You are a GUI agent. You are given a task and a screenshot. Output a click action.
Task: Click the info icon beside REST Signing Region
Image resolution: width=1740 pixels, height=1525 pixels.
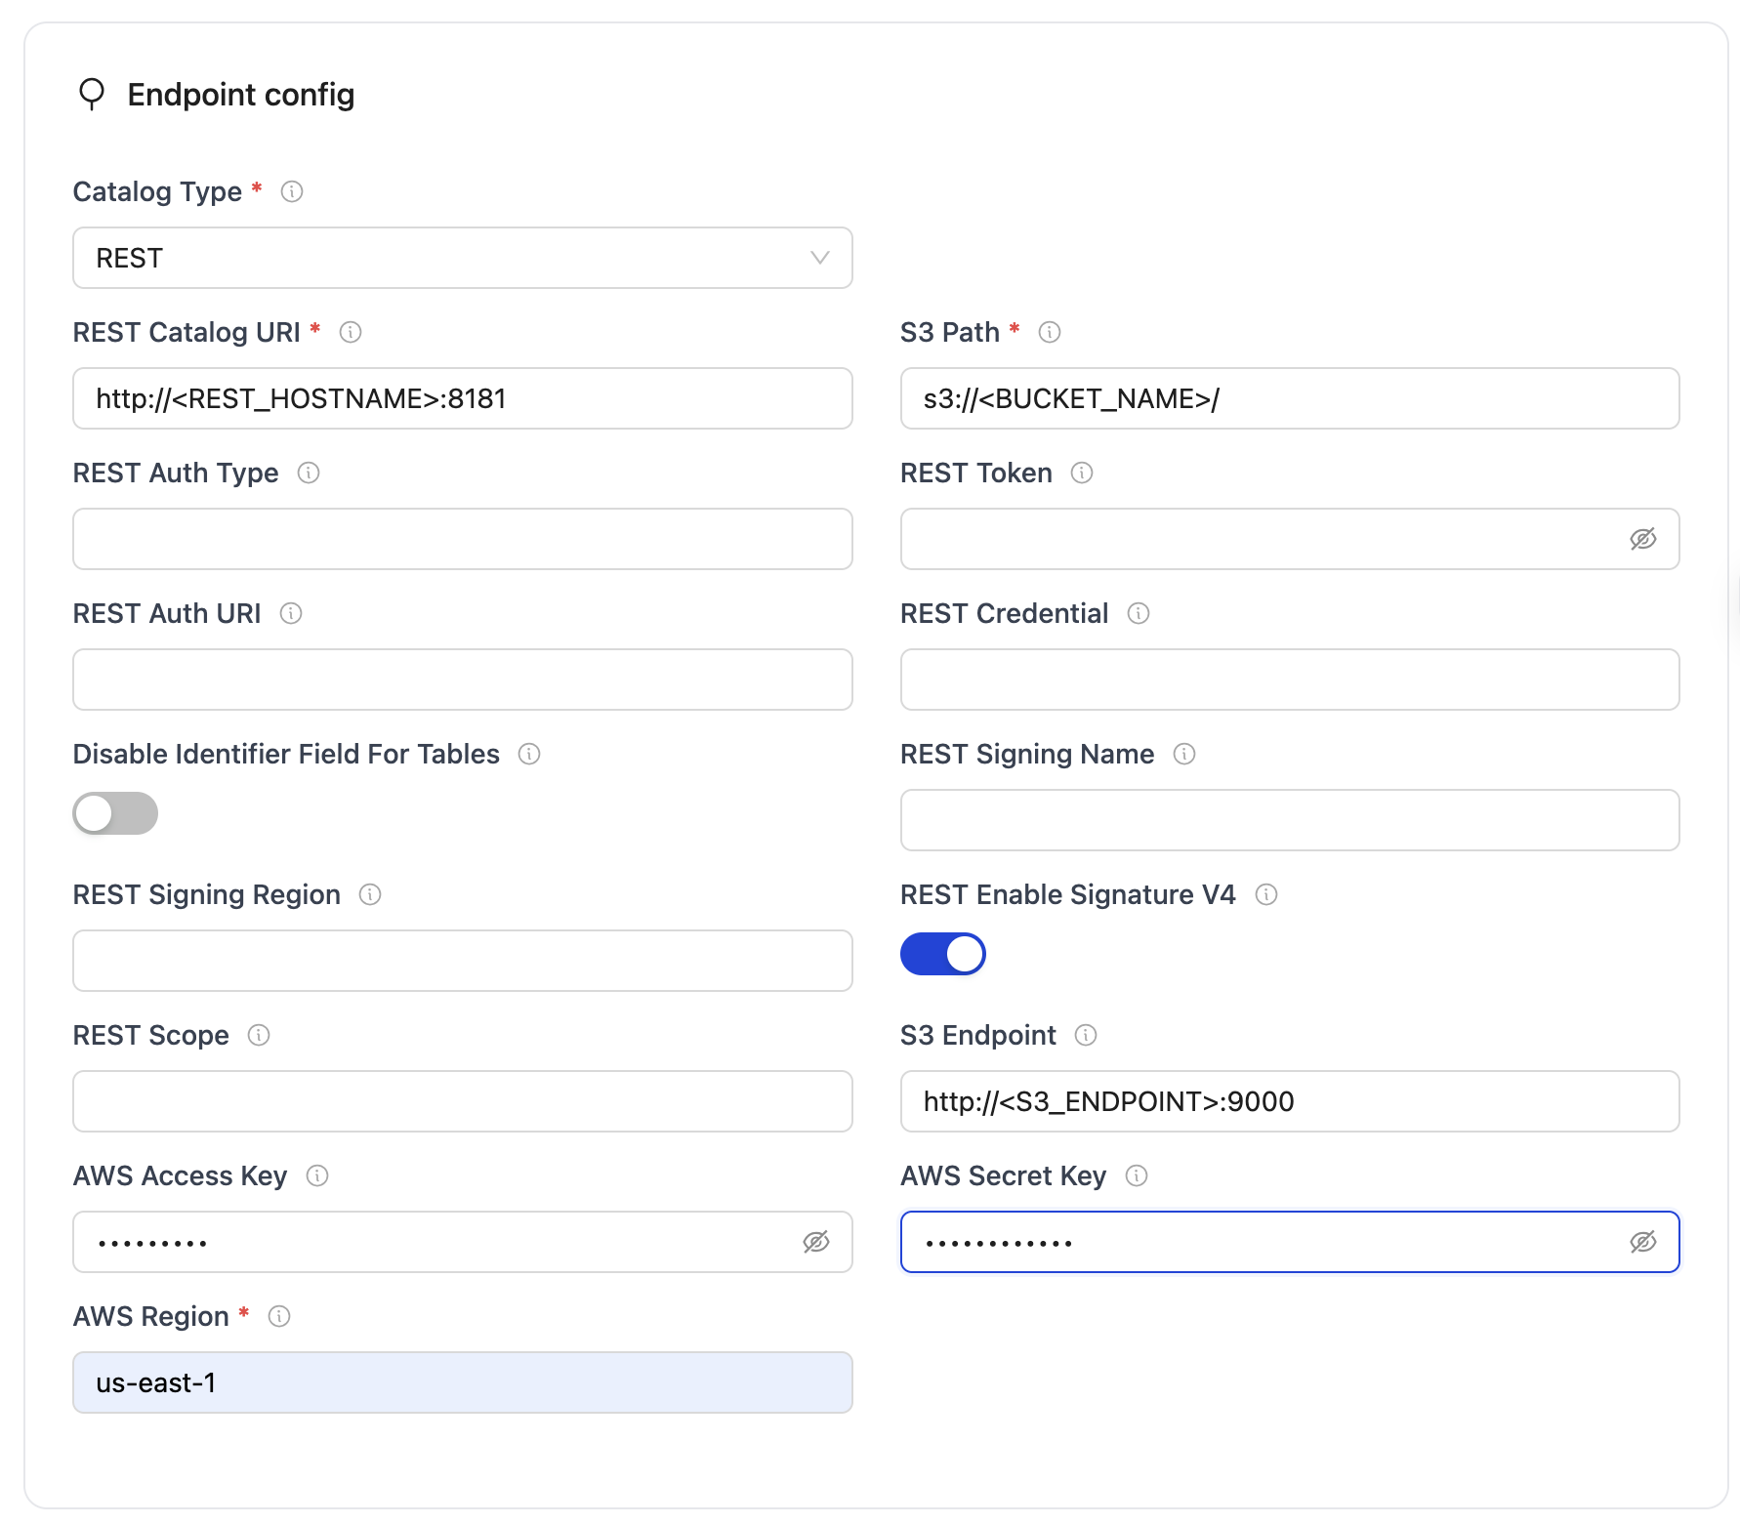[370, 894]
